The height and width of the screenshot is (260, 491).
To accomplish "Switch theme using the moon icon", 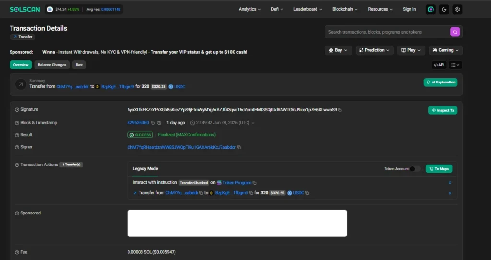I will coord(444,10).
